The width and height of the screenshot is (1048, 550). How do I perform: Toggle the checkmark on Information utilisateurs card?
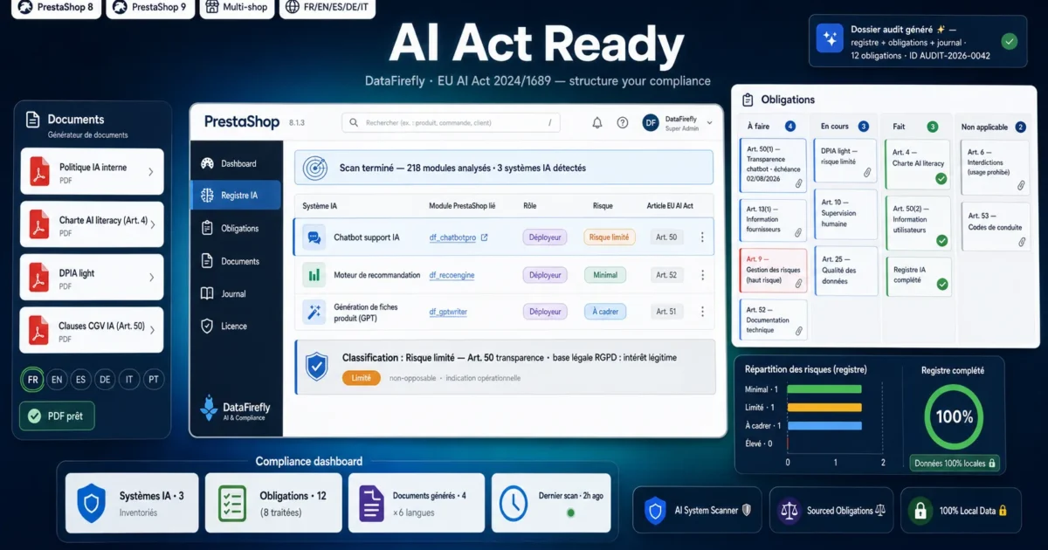coord(941,240)
